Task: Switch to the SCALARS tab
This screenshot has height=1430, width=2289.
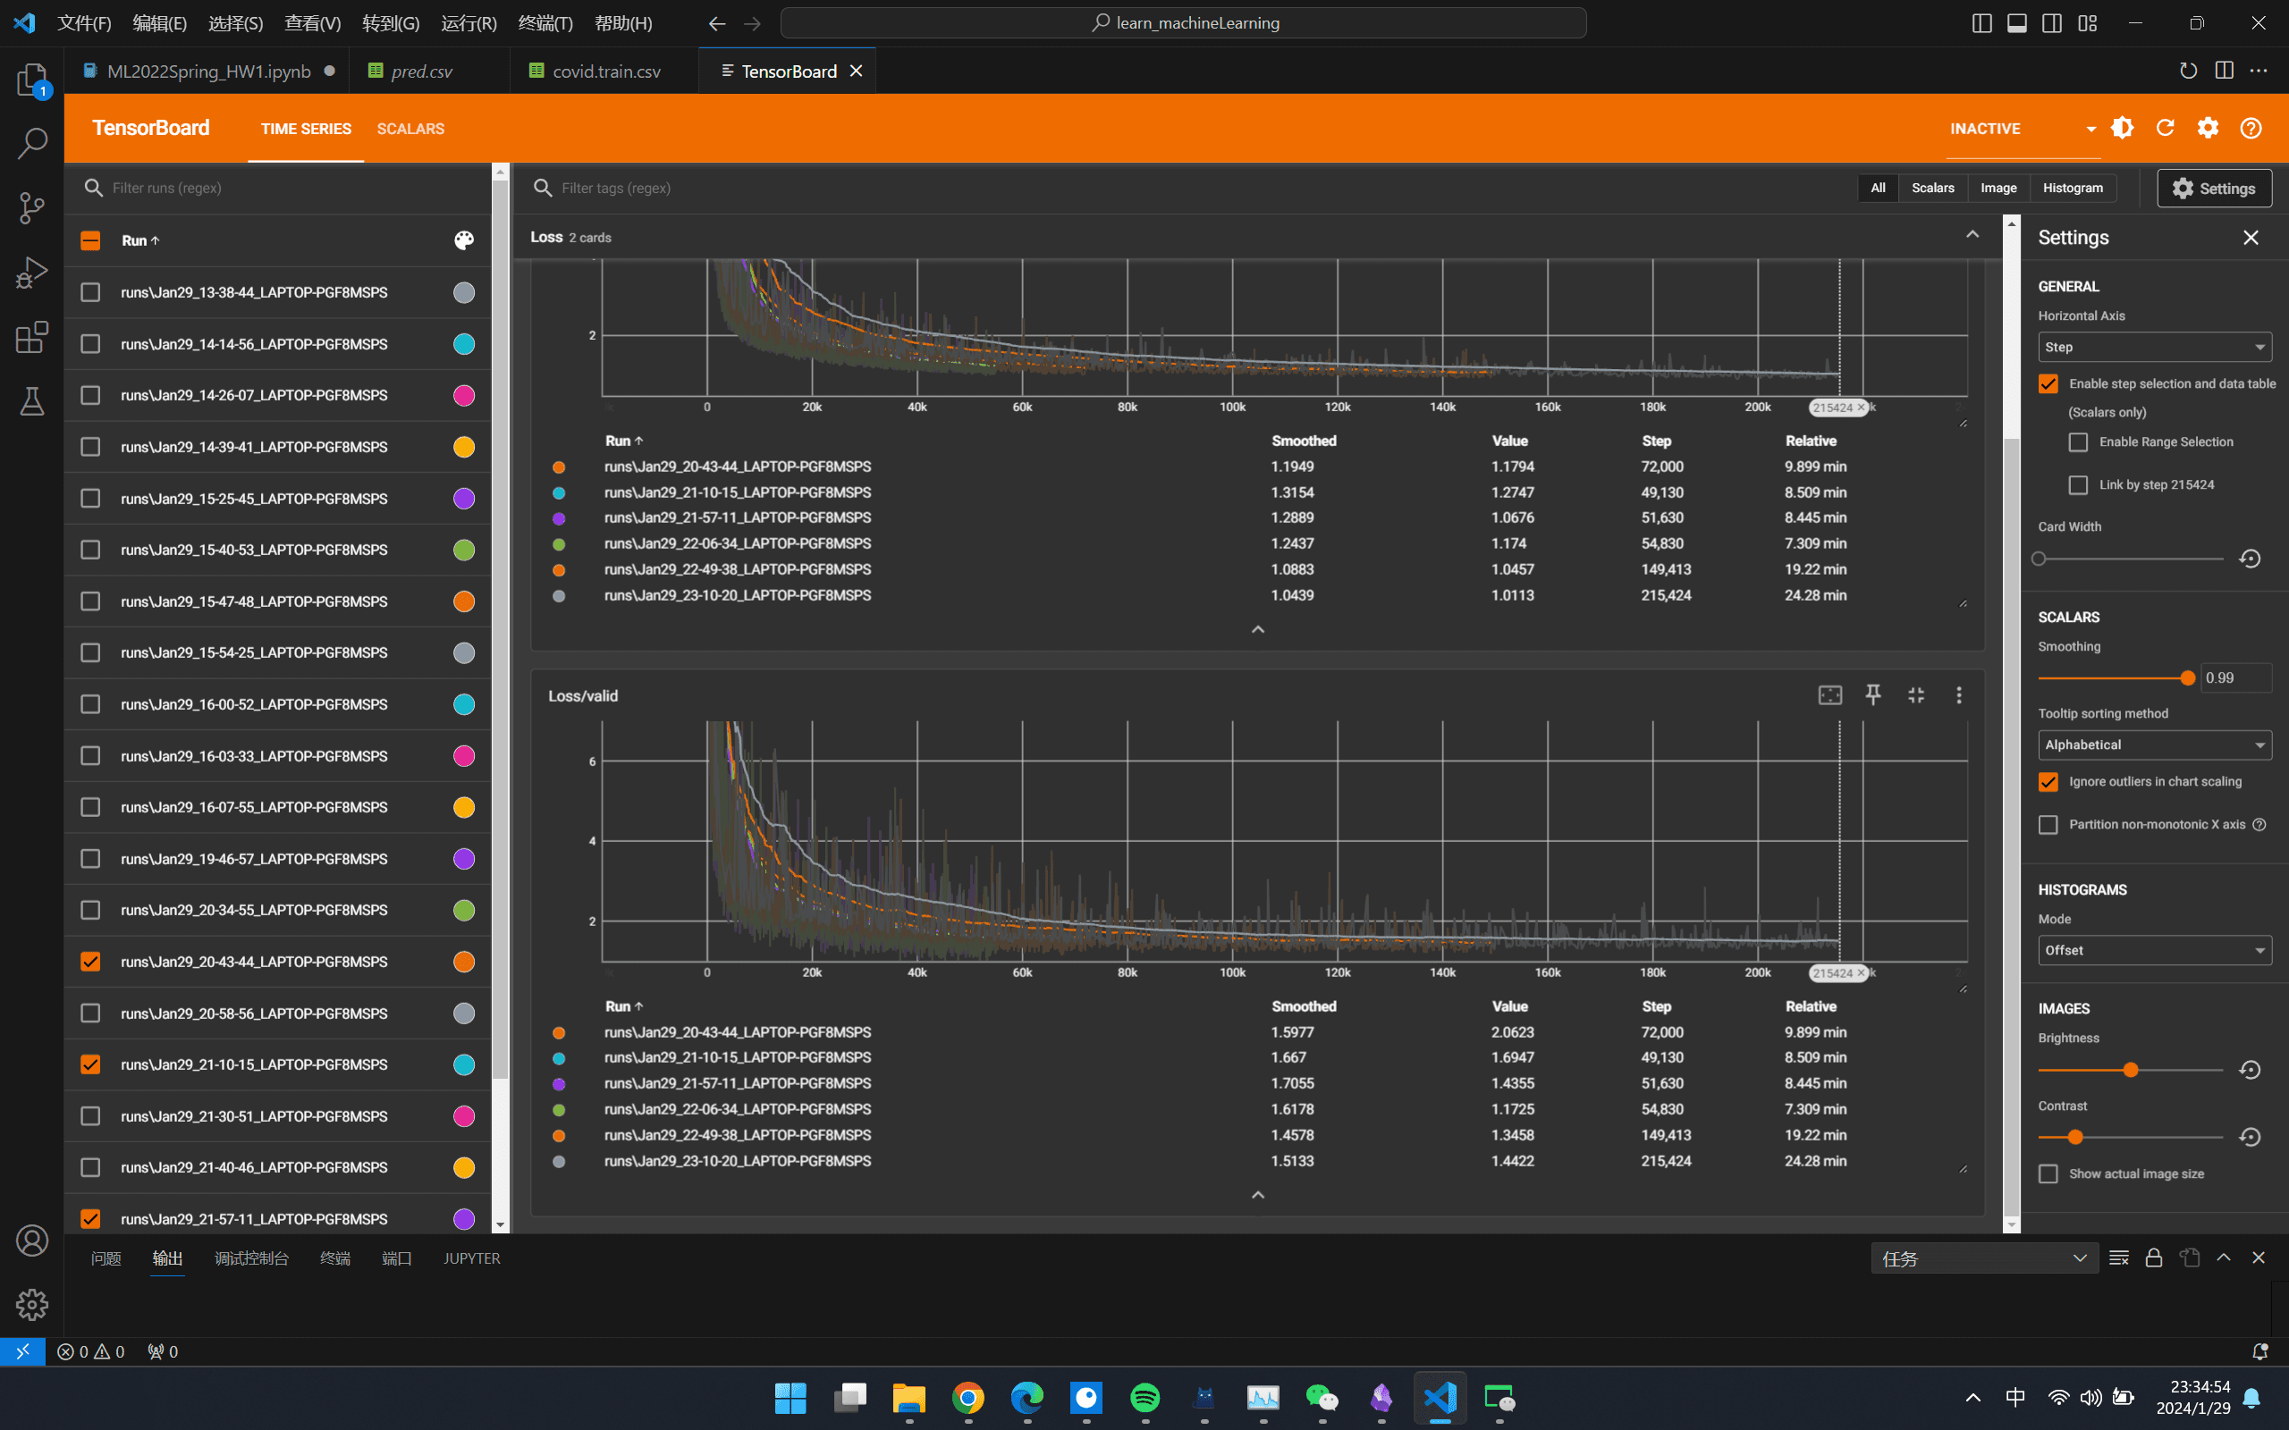Action: 410,129
